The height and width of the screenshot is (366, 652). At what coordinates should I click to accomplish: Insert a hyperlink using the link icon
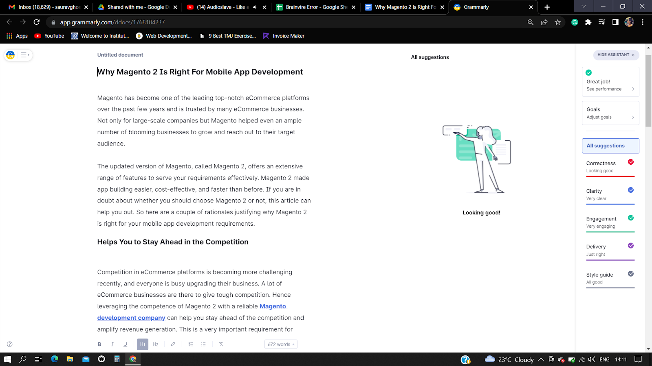pyautogui.click(x=173, y=344)
